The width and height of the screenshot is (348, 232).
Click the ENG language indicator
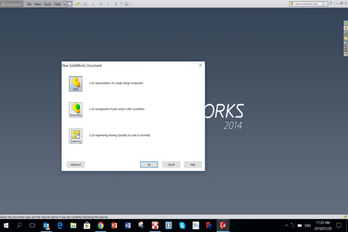[308, 226]
